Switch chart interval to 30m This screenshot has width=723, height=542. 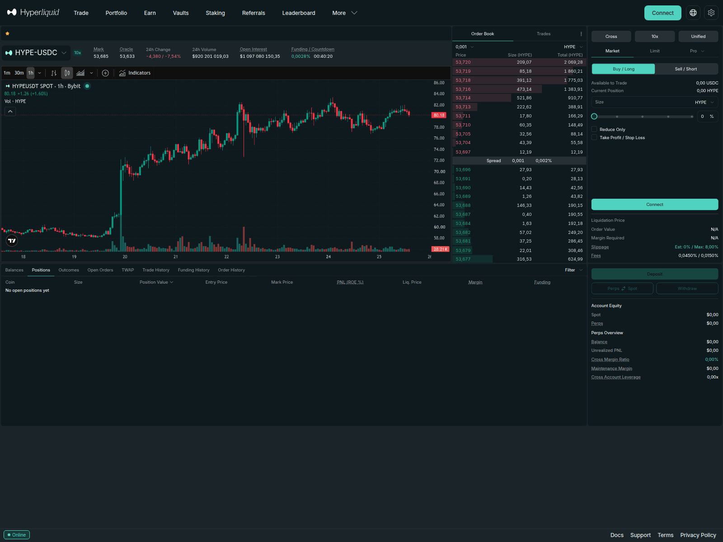coord(19,73)
